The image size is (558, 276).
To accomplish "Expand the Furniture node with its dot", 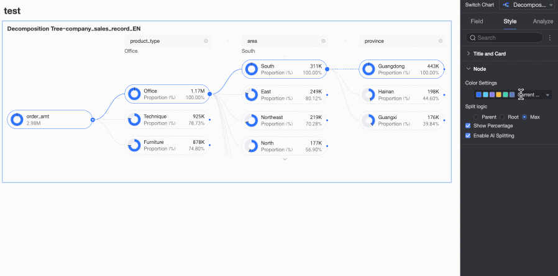I will [209, 145].
